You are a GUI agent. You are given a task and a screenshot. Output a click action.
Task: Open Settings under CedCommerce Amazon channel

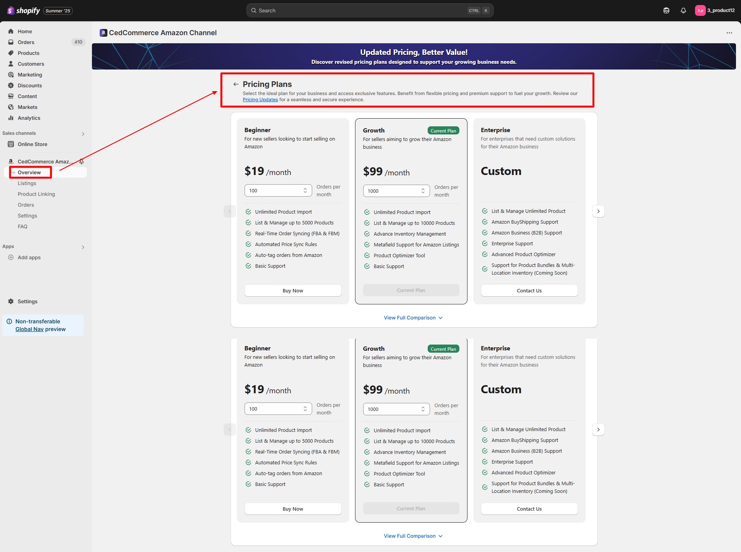coord(27,216)
